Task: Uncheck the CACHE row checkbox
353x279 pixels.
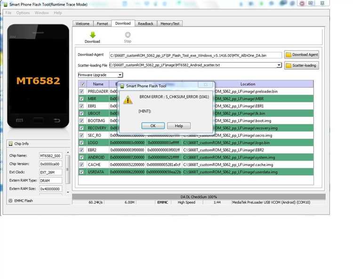Action: pyautogui.click(x=81, y=164)
